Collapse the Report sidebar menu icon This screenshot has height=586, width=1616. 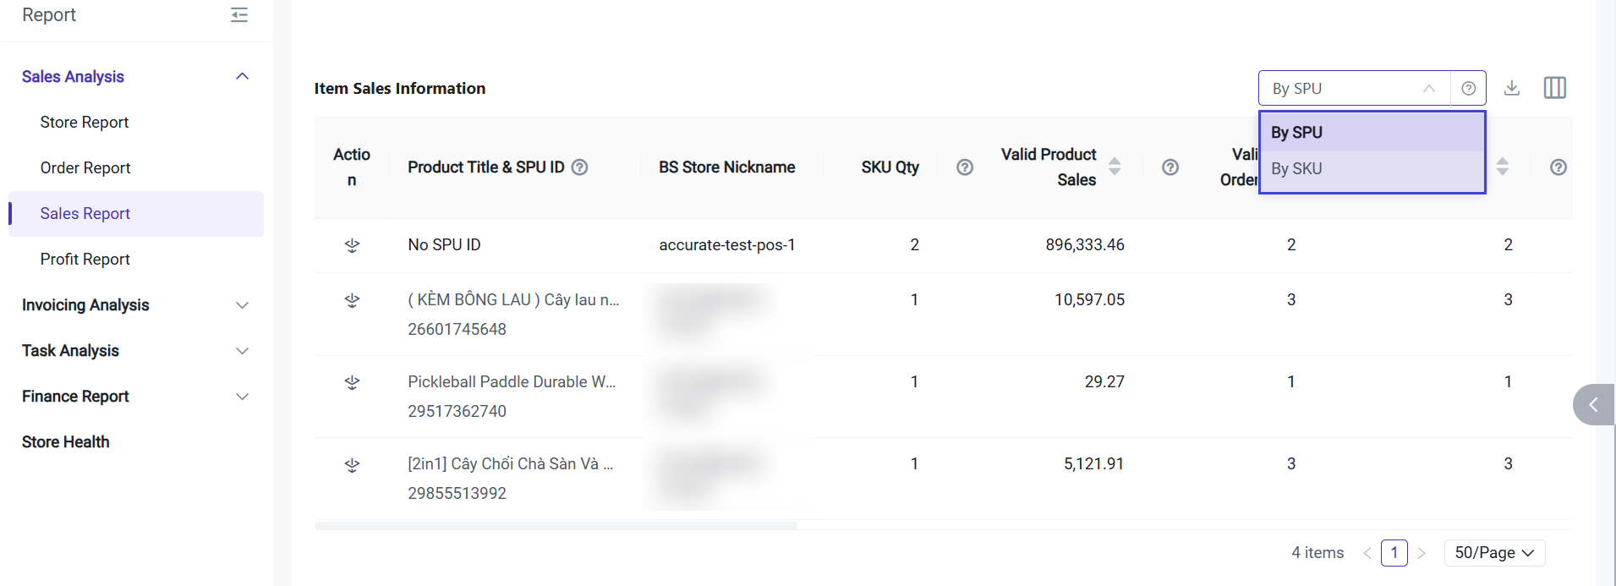click(239, 14)
